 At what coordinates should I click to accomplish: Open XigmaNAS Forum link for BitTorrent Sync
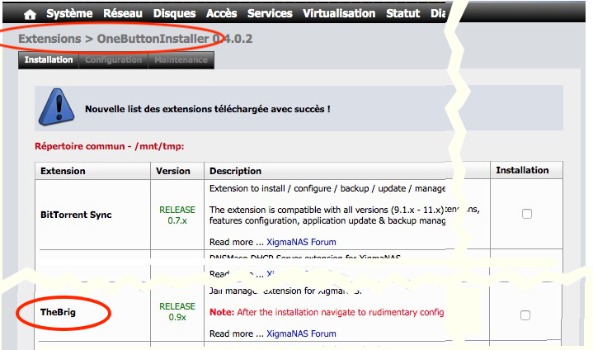[301, 243]
